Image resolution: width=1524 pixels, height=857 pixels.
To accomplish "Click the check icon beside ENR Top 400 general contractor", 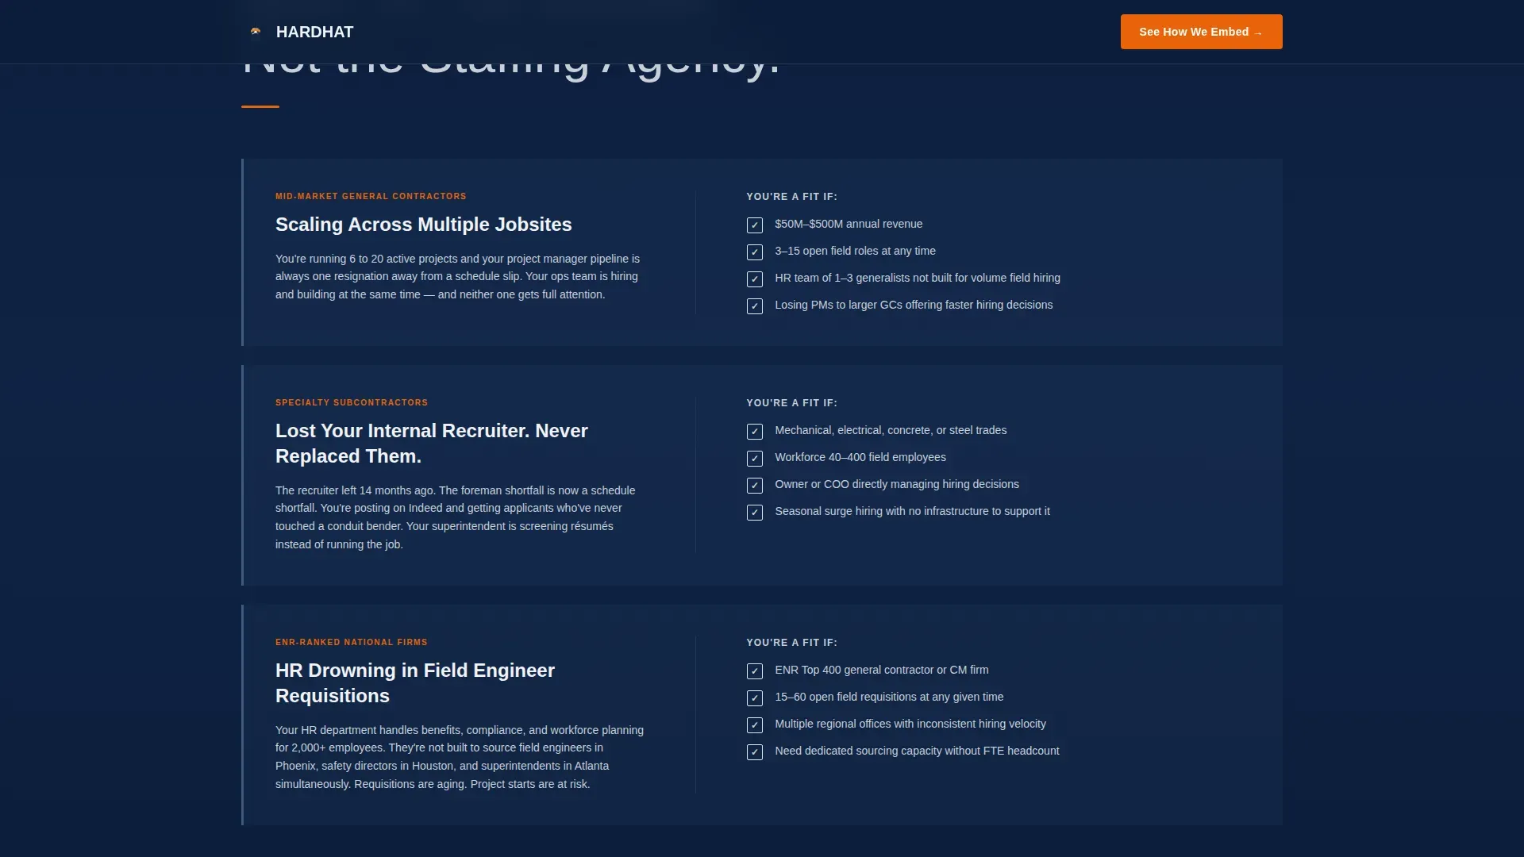I will point(755,671).
